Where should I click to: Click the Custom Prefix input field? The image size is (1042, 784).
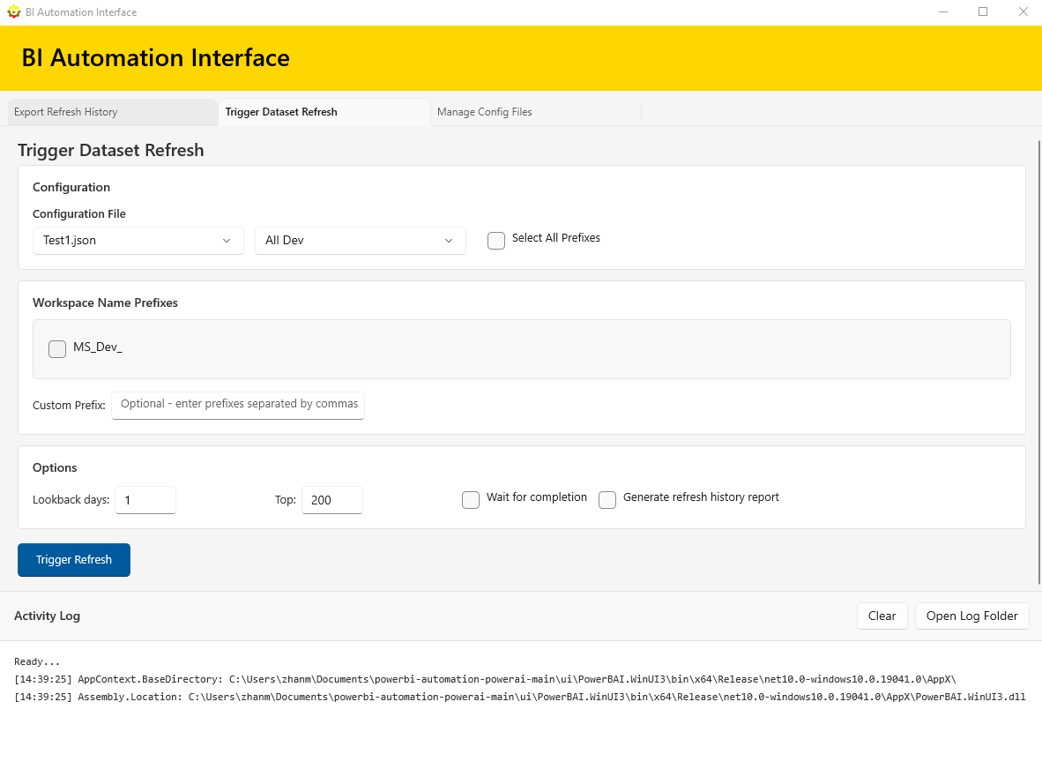pyautogui.click(x=237, y=405)
